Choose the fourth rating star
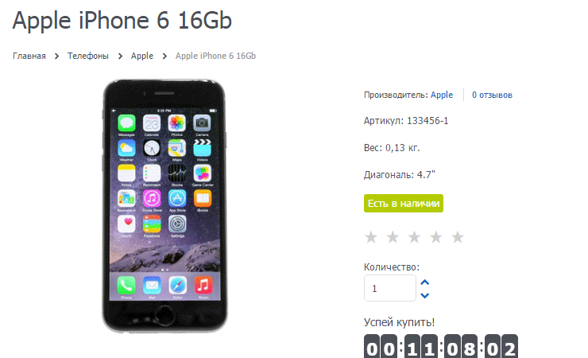The width and height of the screenshot is (588, 358). [436, 237]
